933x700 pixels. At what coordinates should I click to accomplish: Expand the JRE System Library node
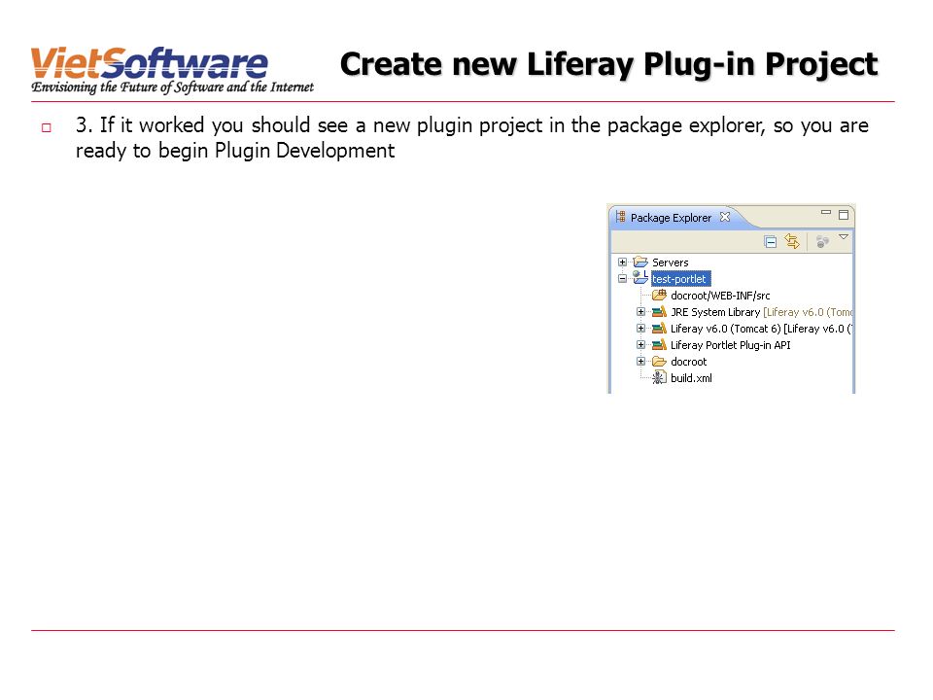point(640,312)
